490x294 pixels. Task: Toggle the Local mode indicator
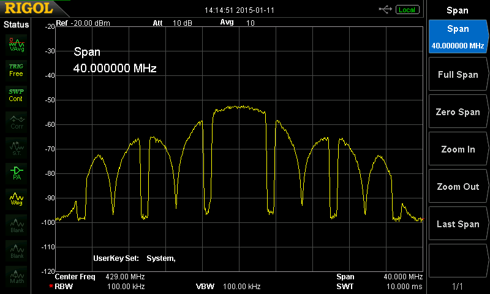(406, 10)
